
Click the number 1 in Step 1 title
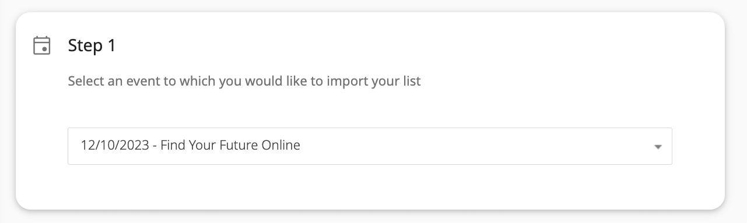click(111, 45)
